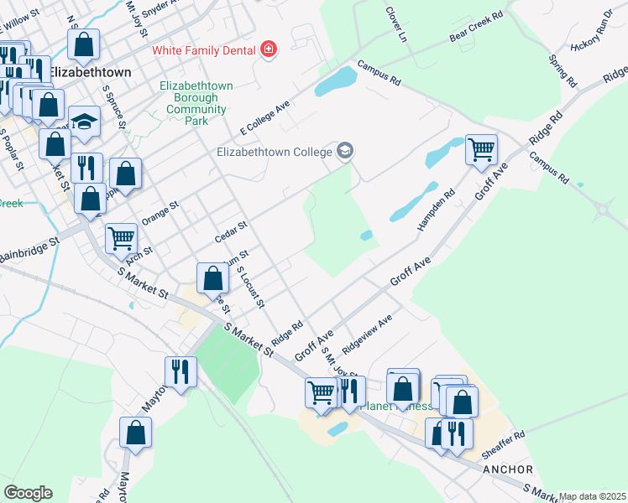
Task: Open the shopping cart marker left of Planet Fitness
Action: coord(321,394)
